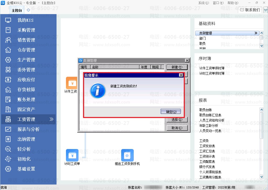Select the 销售管理 people icon
Image resolution: width=268 pixels, height=190 pixels.
[8, 40]
